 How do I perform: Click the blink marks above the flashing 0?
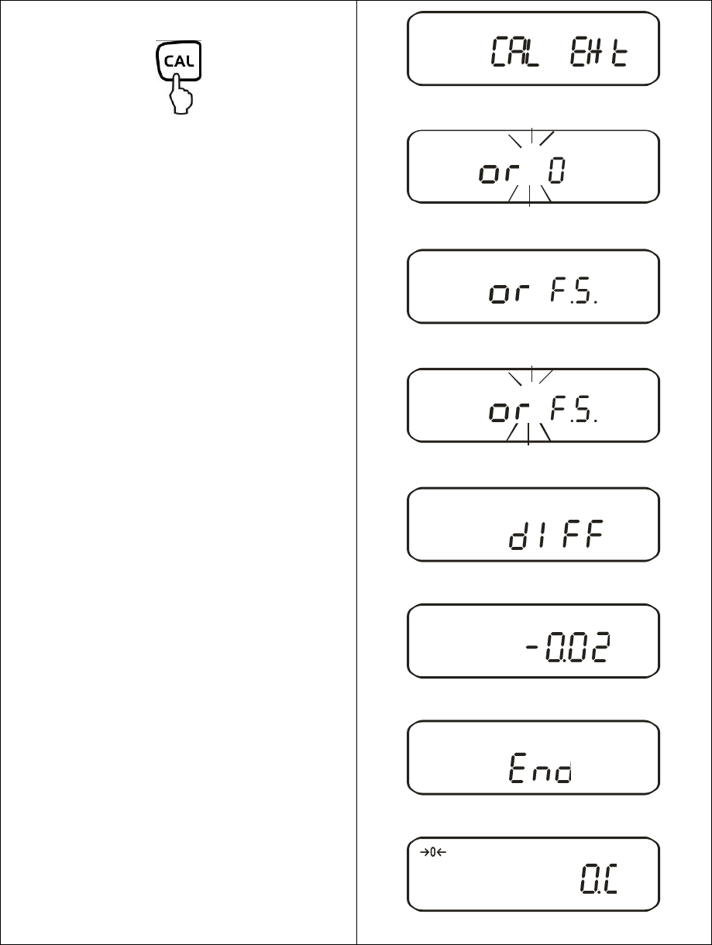pyautogui.click(x=531, y=137)
